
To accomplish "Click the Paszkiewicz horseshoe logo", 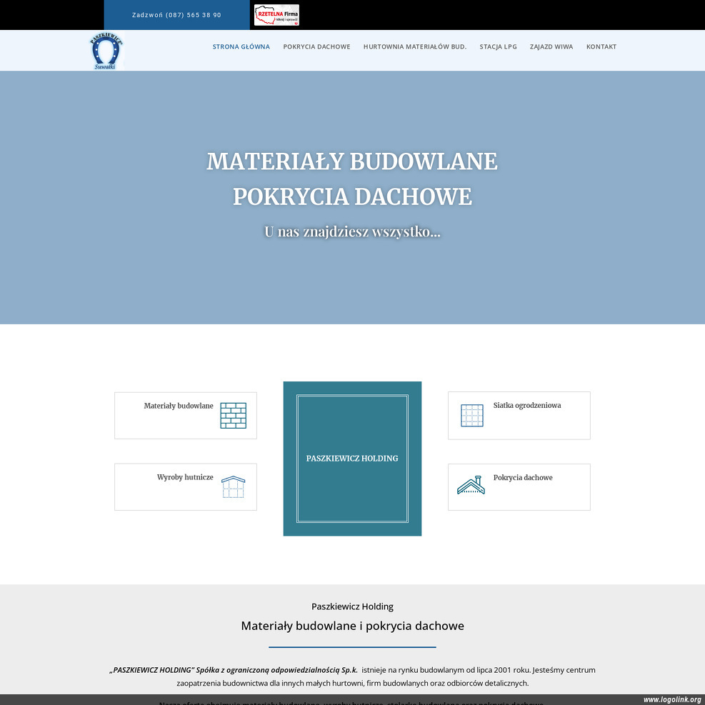I will point(106,51).
